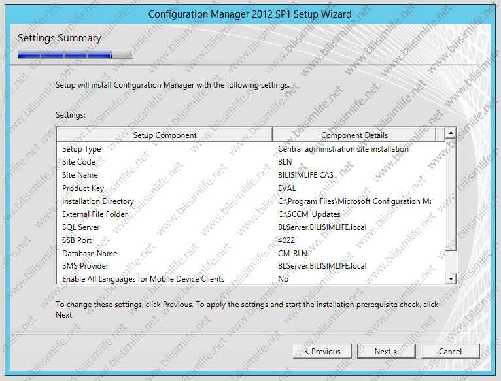501x381 pixels.
Task: Click the SQL Server value BLServer.BILISIMLIFE.local
Action: point(322,227)
